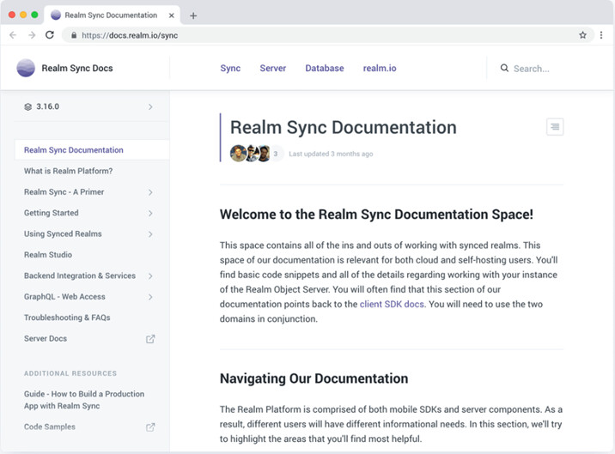Click the version layers icon

click(27, 106)
